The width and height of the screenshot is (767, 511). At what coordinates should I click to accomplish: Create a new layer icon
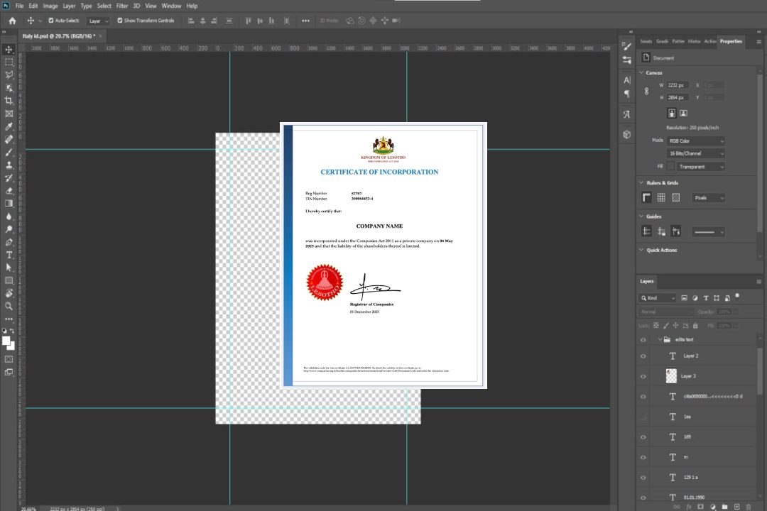point(736,507)
